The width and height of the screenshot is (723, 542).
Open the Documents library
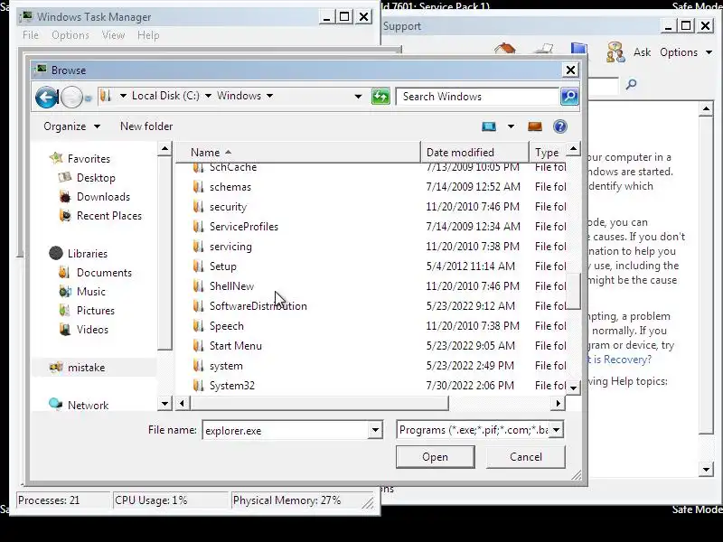coord(104,273)
